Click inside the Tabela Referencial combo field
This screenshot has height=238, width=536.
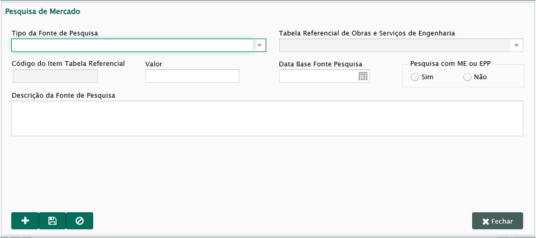[400, 45]
